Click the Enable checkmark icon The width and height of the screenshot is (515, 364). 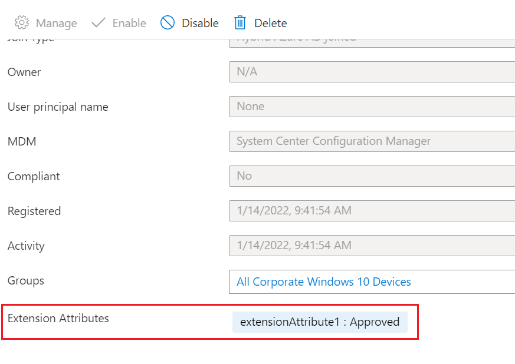tap(99, 23)
